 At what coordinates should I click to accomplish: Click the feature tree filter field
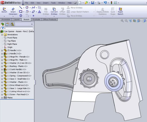(x=17, y=28)
